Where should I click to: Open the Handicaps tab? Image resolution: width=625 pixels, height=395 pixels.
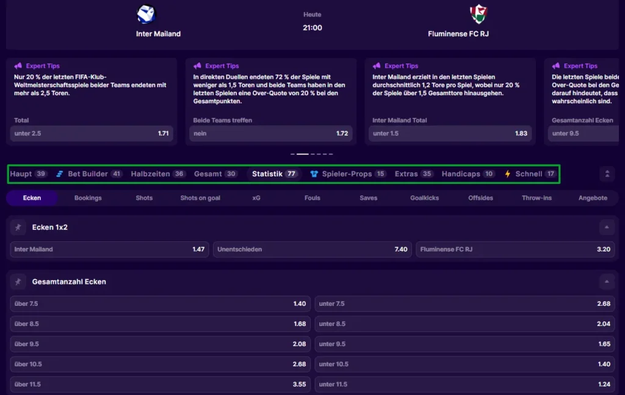(468, 174)
